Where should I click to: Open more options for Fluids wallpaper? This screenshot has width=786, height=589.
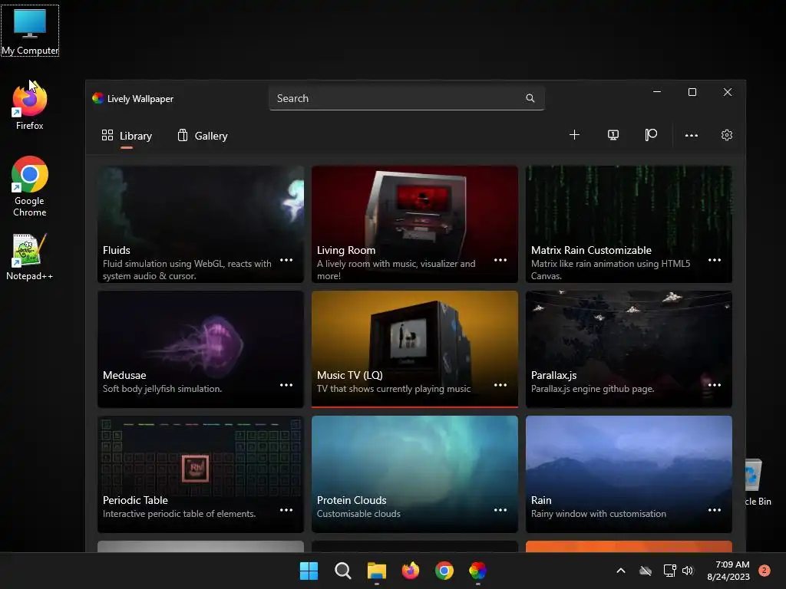click(x=286, y=260)
